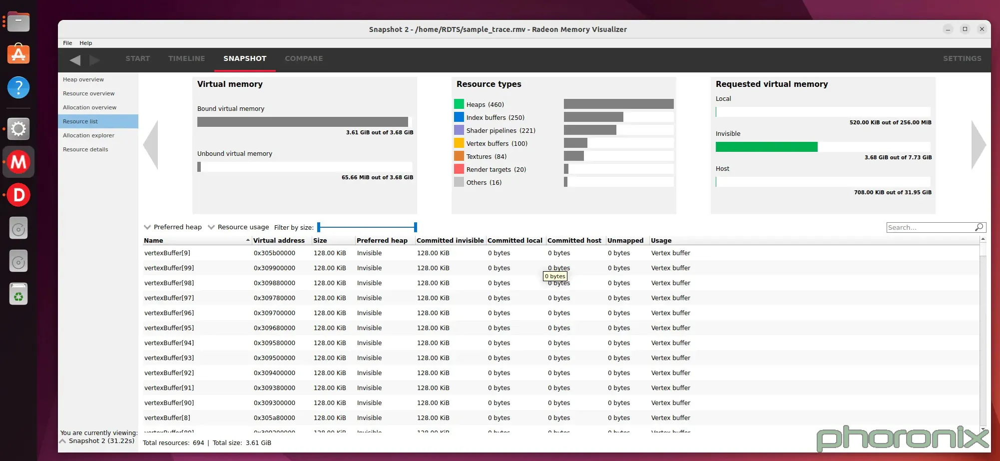The width and height of the screenshot is (1000, 461).
Task: Open the Preferred heap dropdown
Action: point(173,227)
